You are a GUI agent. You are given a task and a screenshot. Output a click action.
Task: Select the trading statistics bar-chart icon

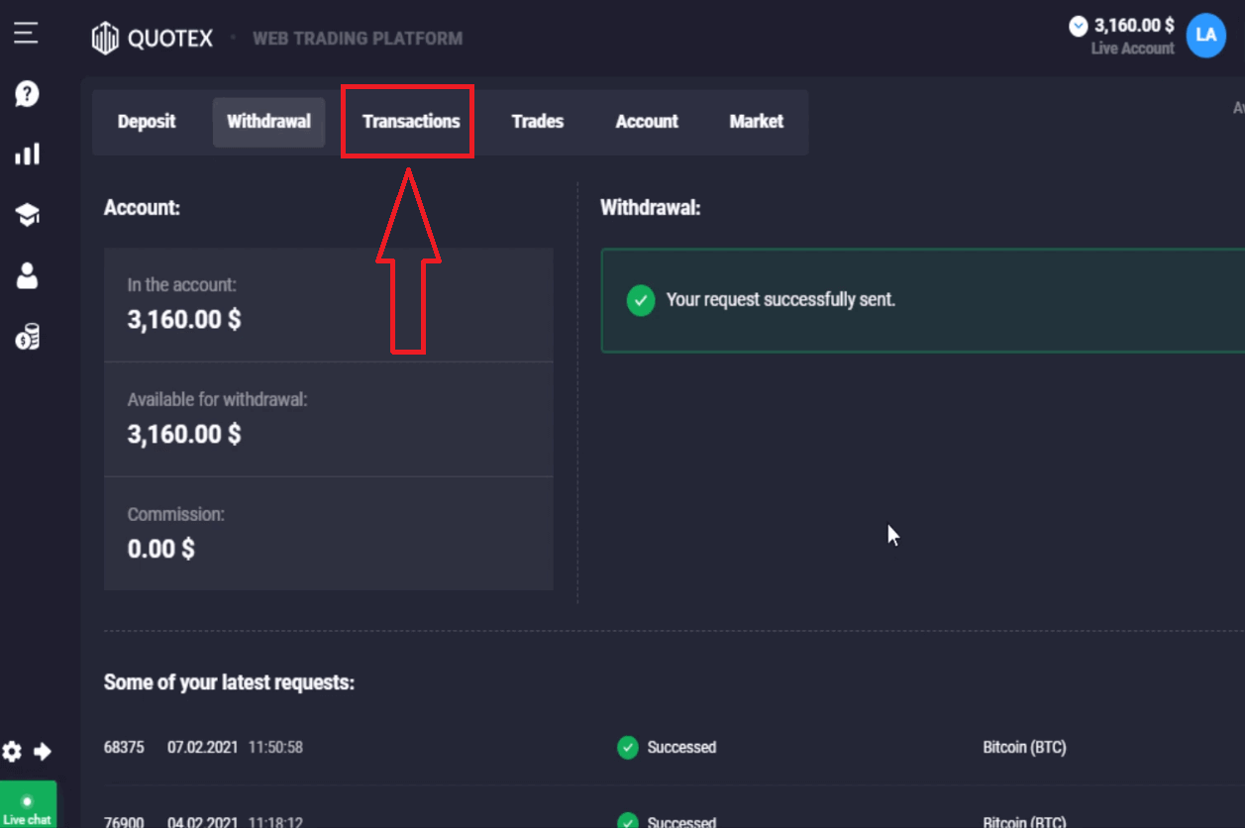click(27, 154)
